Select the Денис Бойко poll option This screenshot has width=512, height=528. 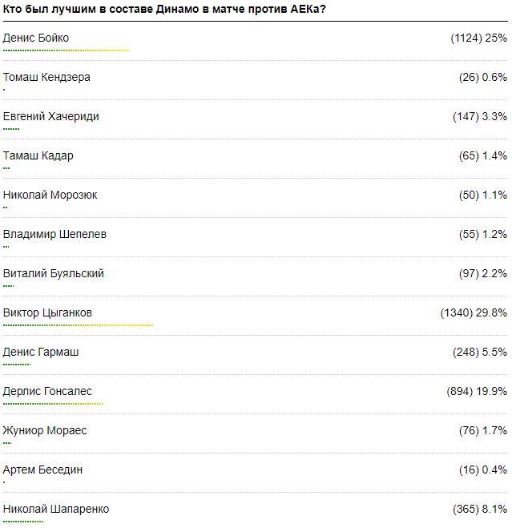pos(36,38)
